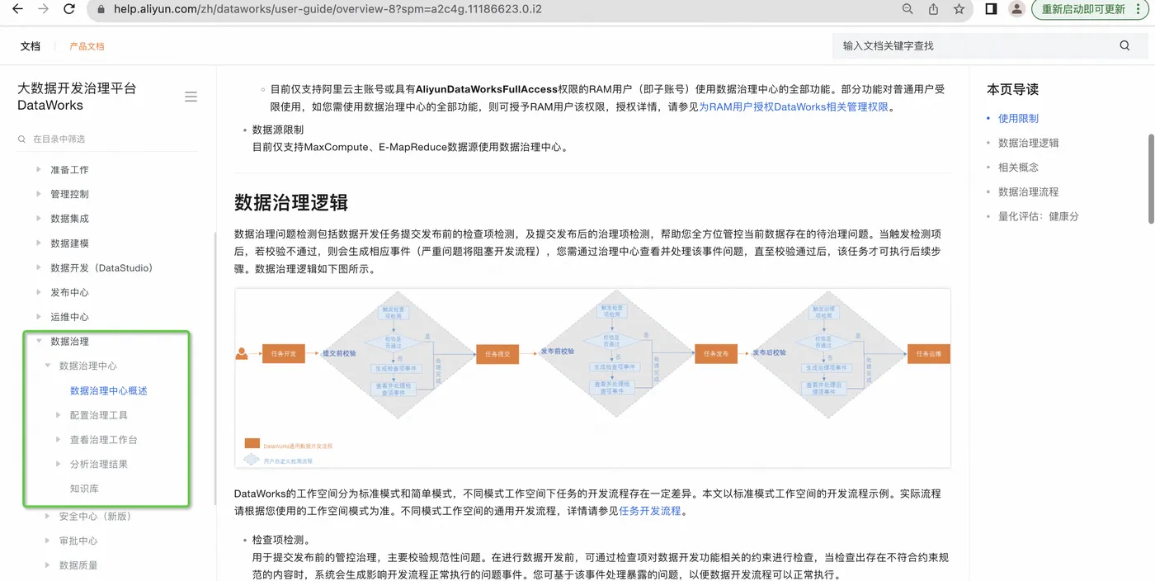The image size is (1155, 581).
Task: Open 运维中心 sidebar entry
Action: [x=69, y=317]
